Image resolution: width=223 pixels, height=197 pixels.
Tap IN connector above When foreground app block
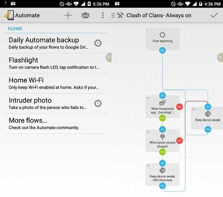[163, 96]
